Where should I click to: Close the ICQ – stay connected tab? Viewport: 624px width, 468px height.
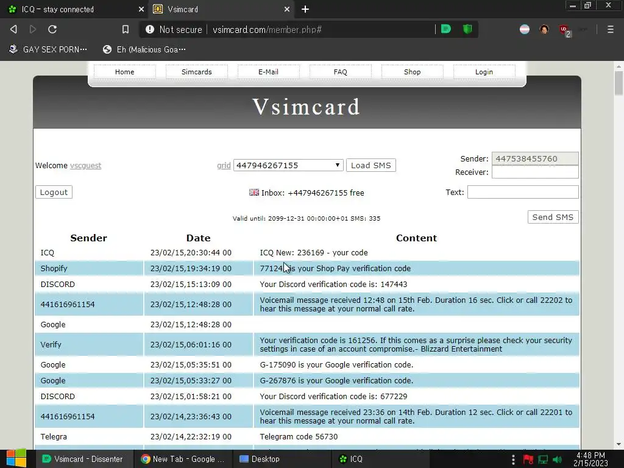141,9
